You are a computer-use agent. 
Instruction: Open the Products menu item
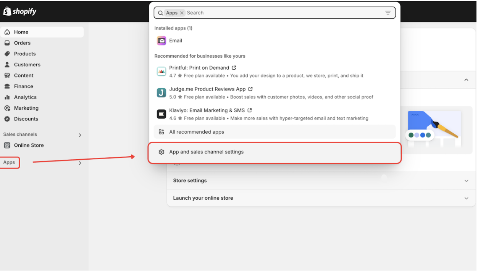click(x=25, y=54)
